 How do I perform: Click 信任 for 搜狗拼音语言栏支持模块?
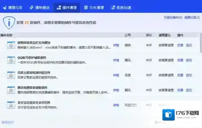189,45
